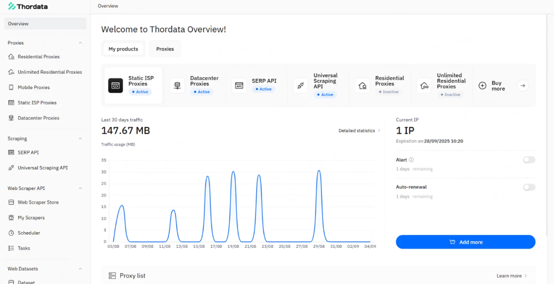Screen dimensions: 554x284
Task: Click the Buy more label
Action: (498, 86)
